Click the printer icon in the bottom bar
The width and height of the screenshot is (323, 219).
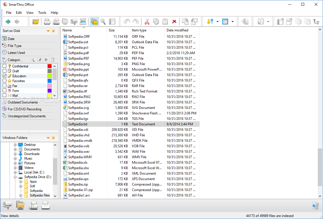(45, 205)
